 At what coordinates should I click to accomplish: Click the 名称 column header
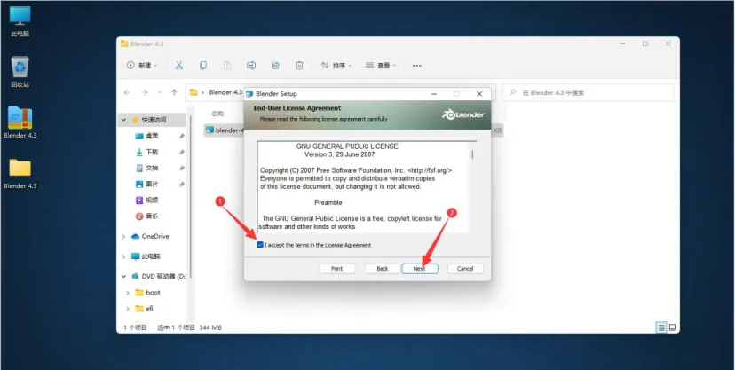click(x=217, y=114)
